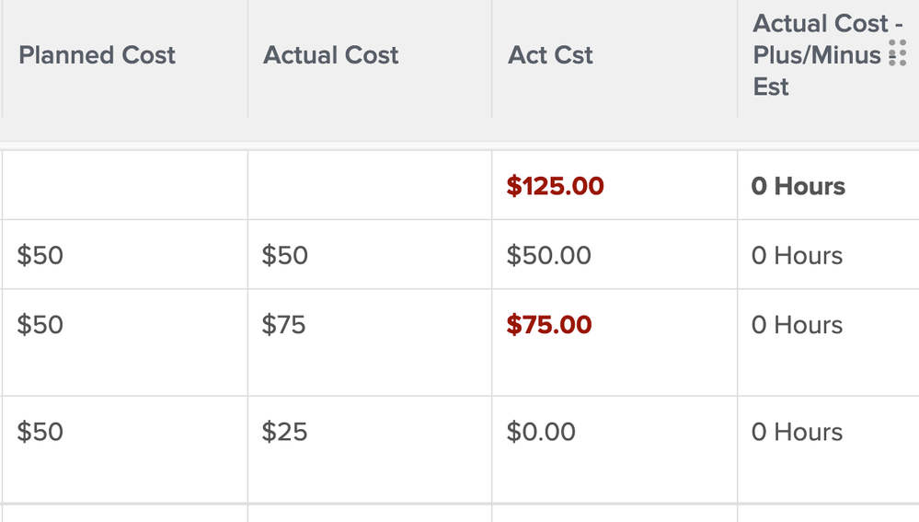Image resolution: width=919 pixels, height=522 pixels.
Task: Click the Actual Cost column header
Action: [x=330, y=55]
